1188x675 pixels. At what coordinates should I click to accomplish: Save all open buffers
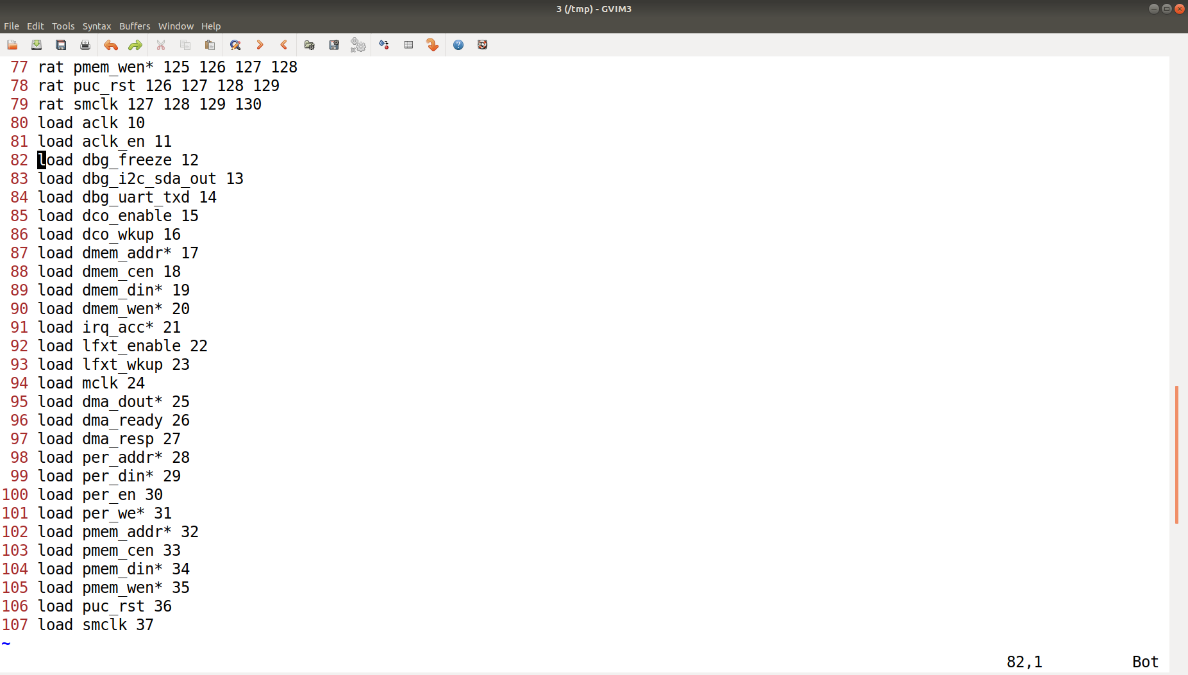coord(60,45)
